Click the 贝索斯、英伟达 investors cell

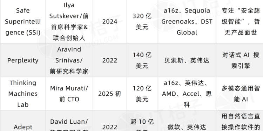click(187, 60)
